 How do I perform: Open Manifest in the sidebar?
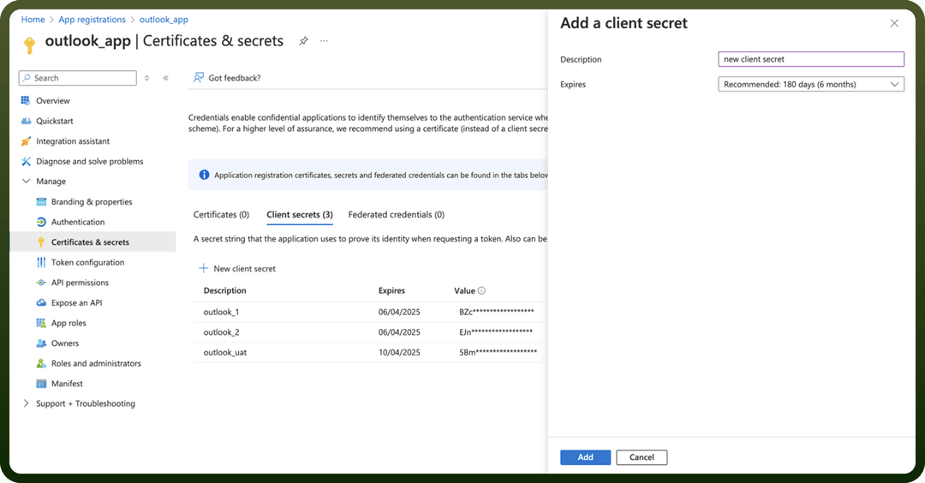pyautogui.click(x=67, y=384)
